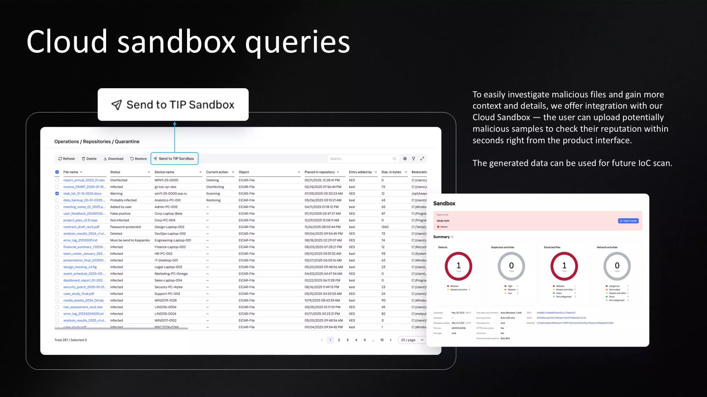Screen dimensions: 707x397
Task: Open the Current action column dropdown arrow
Action: tap(233, 172)
